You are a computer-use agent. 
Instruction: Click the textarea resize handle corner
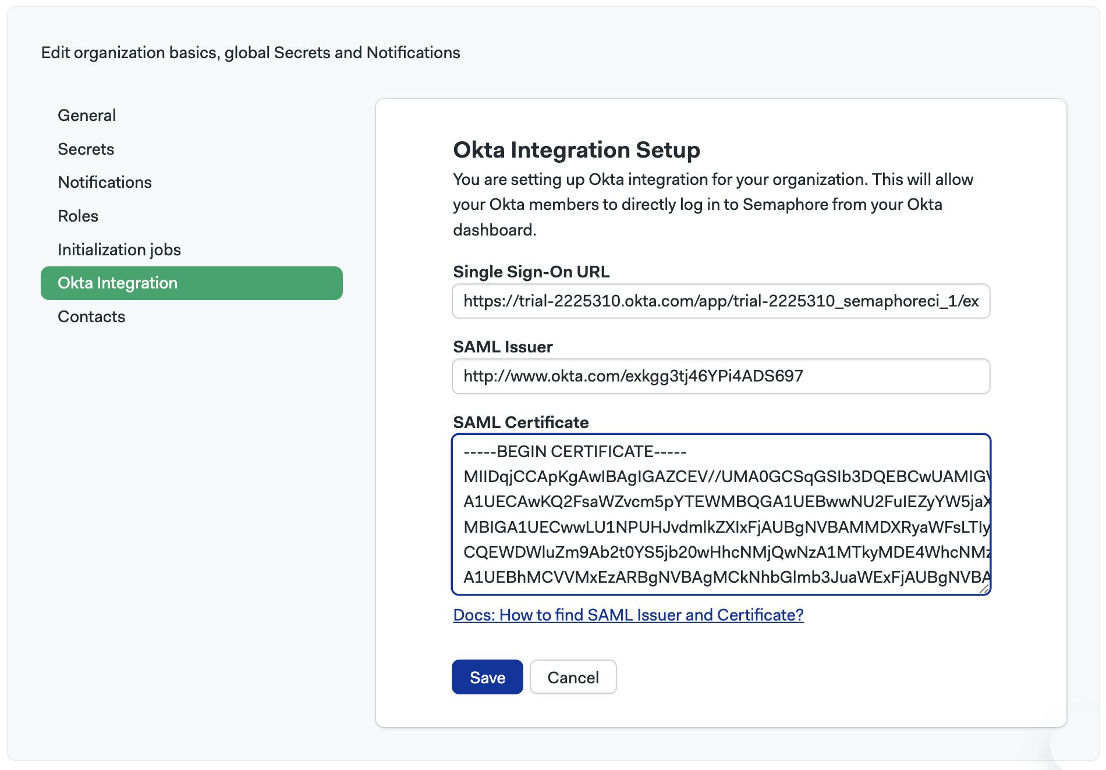click(984, 589)
